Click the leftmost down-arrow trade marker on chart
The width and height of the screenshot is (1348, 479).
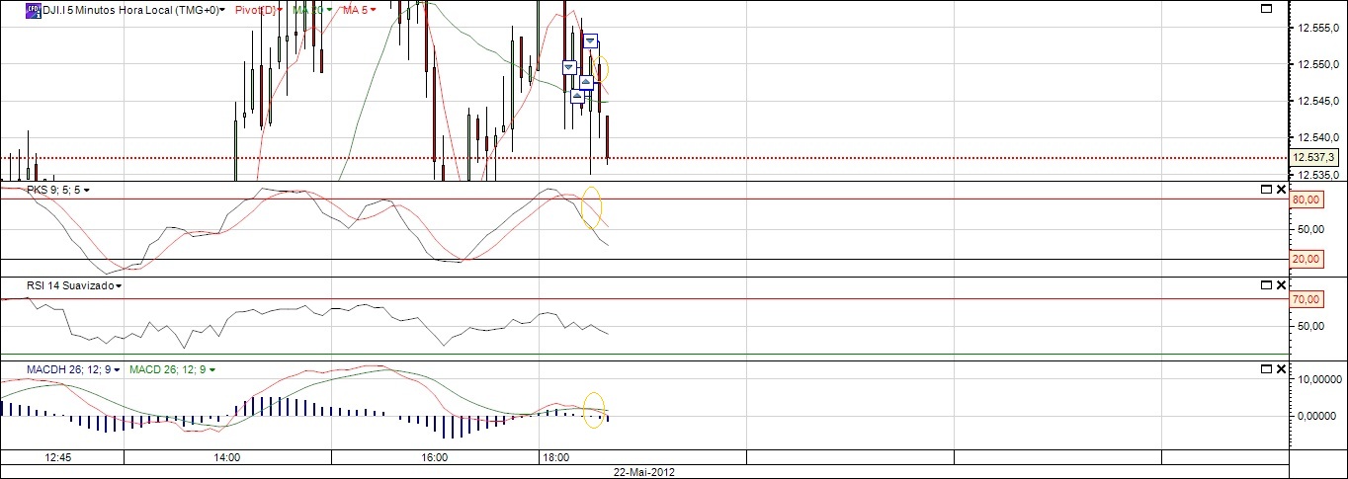569,67
